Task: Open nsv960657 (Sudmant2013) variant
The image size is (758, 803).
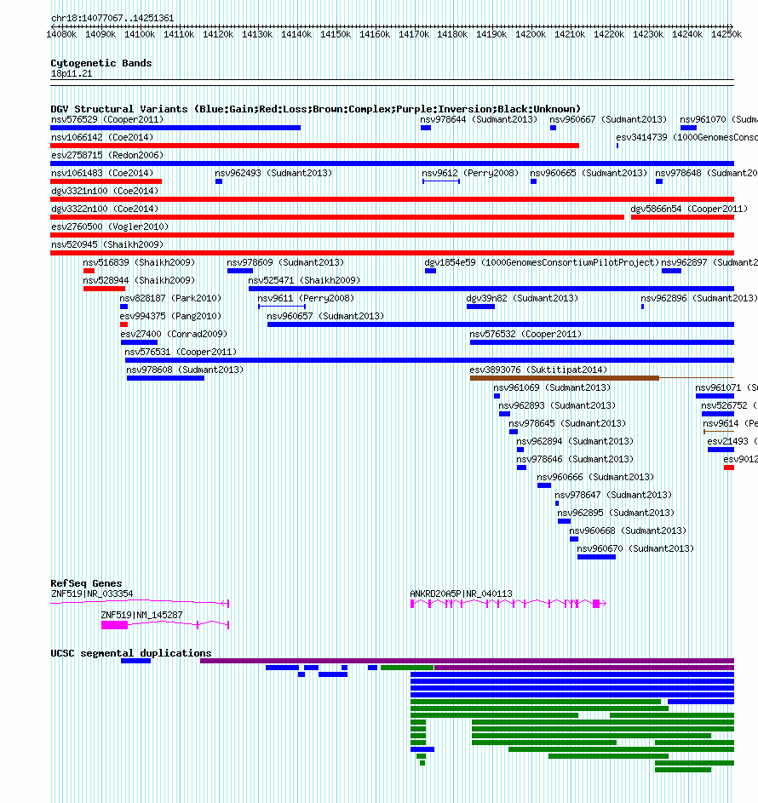Action: pos(325,316)
